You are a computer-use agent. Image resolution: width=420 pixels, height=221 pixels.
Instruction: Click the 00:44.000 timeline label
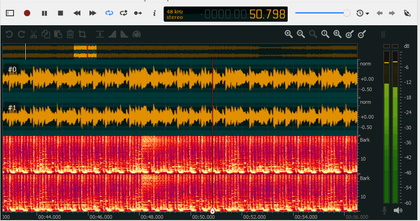pos(49,217)
